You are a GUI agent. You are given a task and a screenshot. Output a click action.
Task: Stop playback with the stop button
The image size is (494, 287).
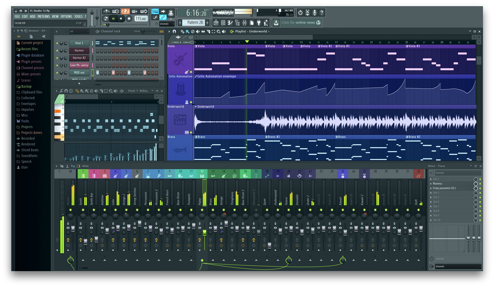click(x=121, y=18)
